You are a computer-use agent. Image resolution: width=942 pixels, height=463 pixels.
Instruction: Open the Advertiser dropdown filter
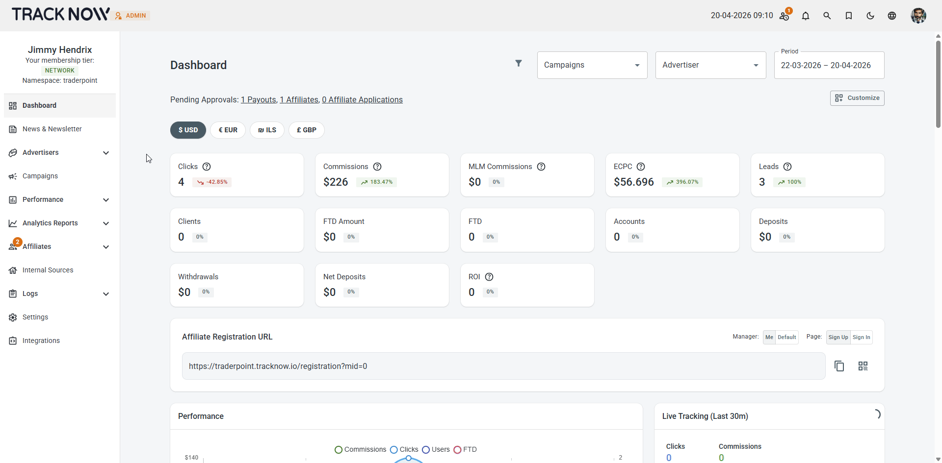[710, 65]
